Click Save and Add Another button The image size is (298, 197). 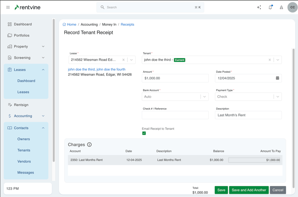click(x=249, y=190)
